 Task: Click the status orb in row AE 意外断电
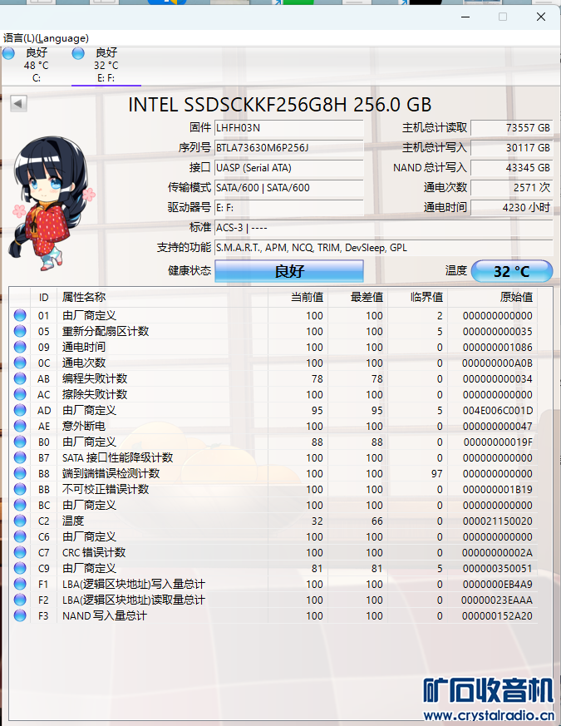click(x=20, y=426)
